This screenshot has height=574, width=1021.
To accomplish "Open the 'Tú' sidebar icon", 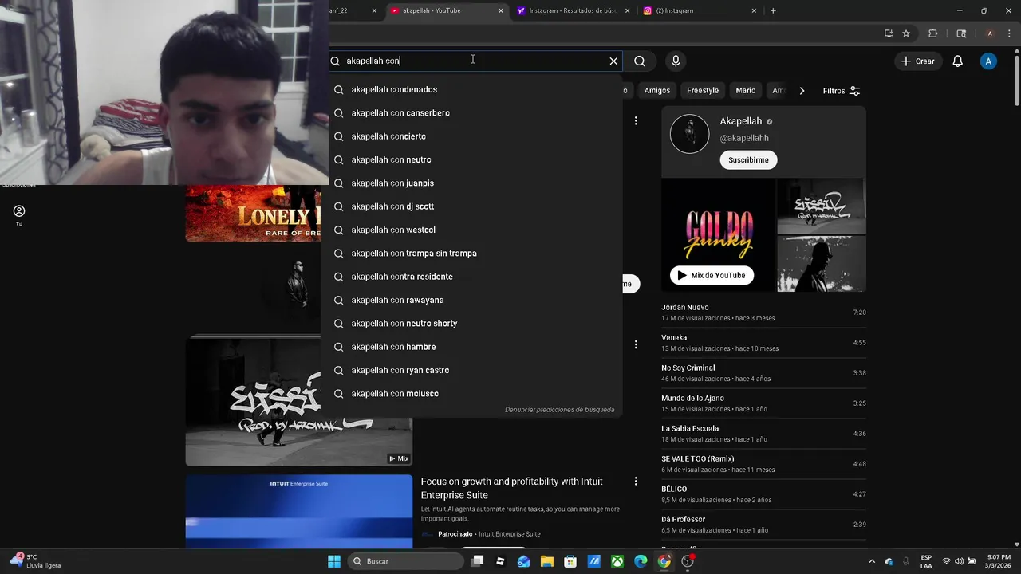I will (19, 214).
